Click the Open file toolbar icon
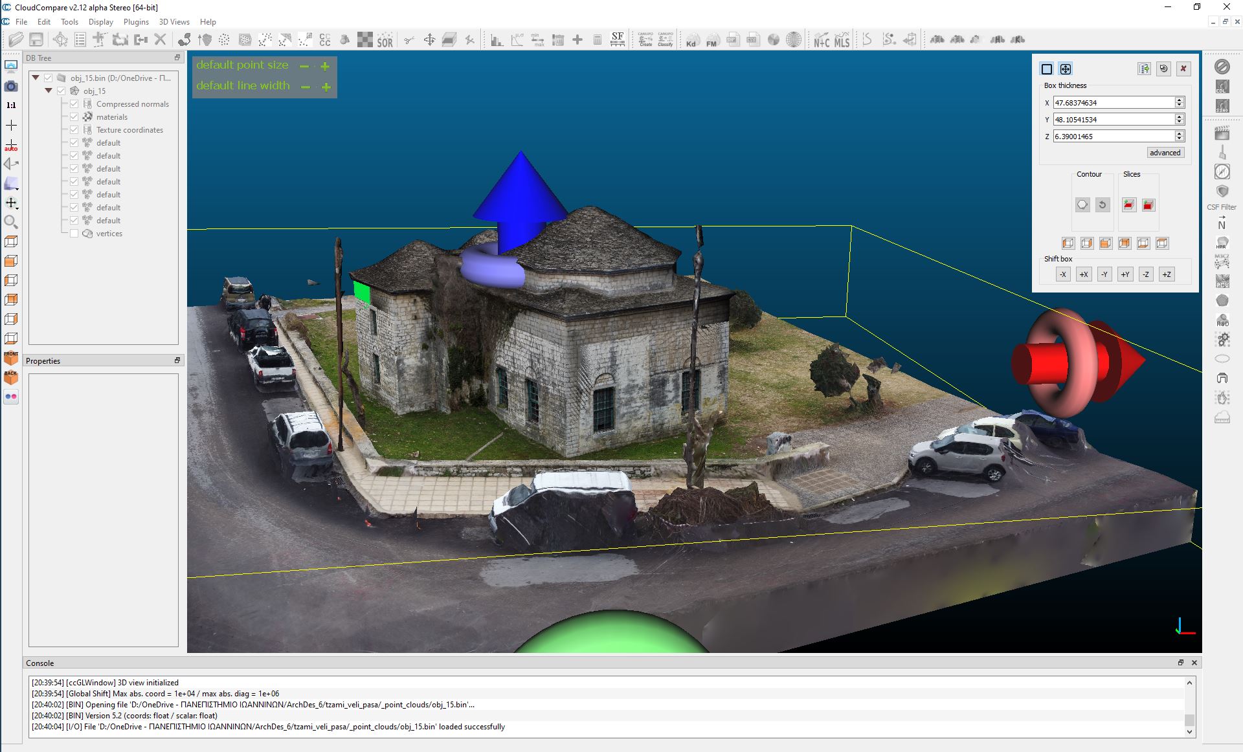 (16, 39)
